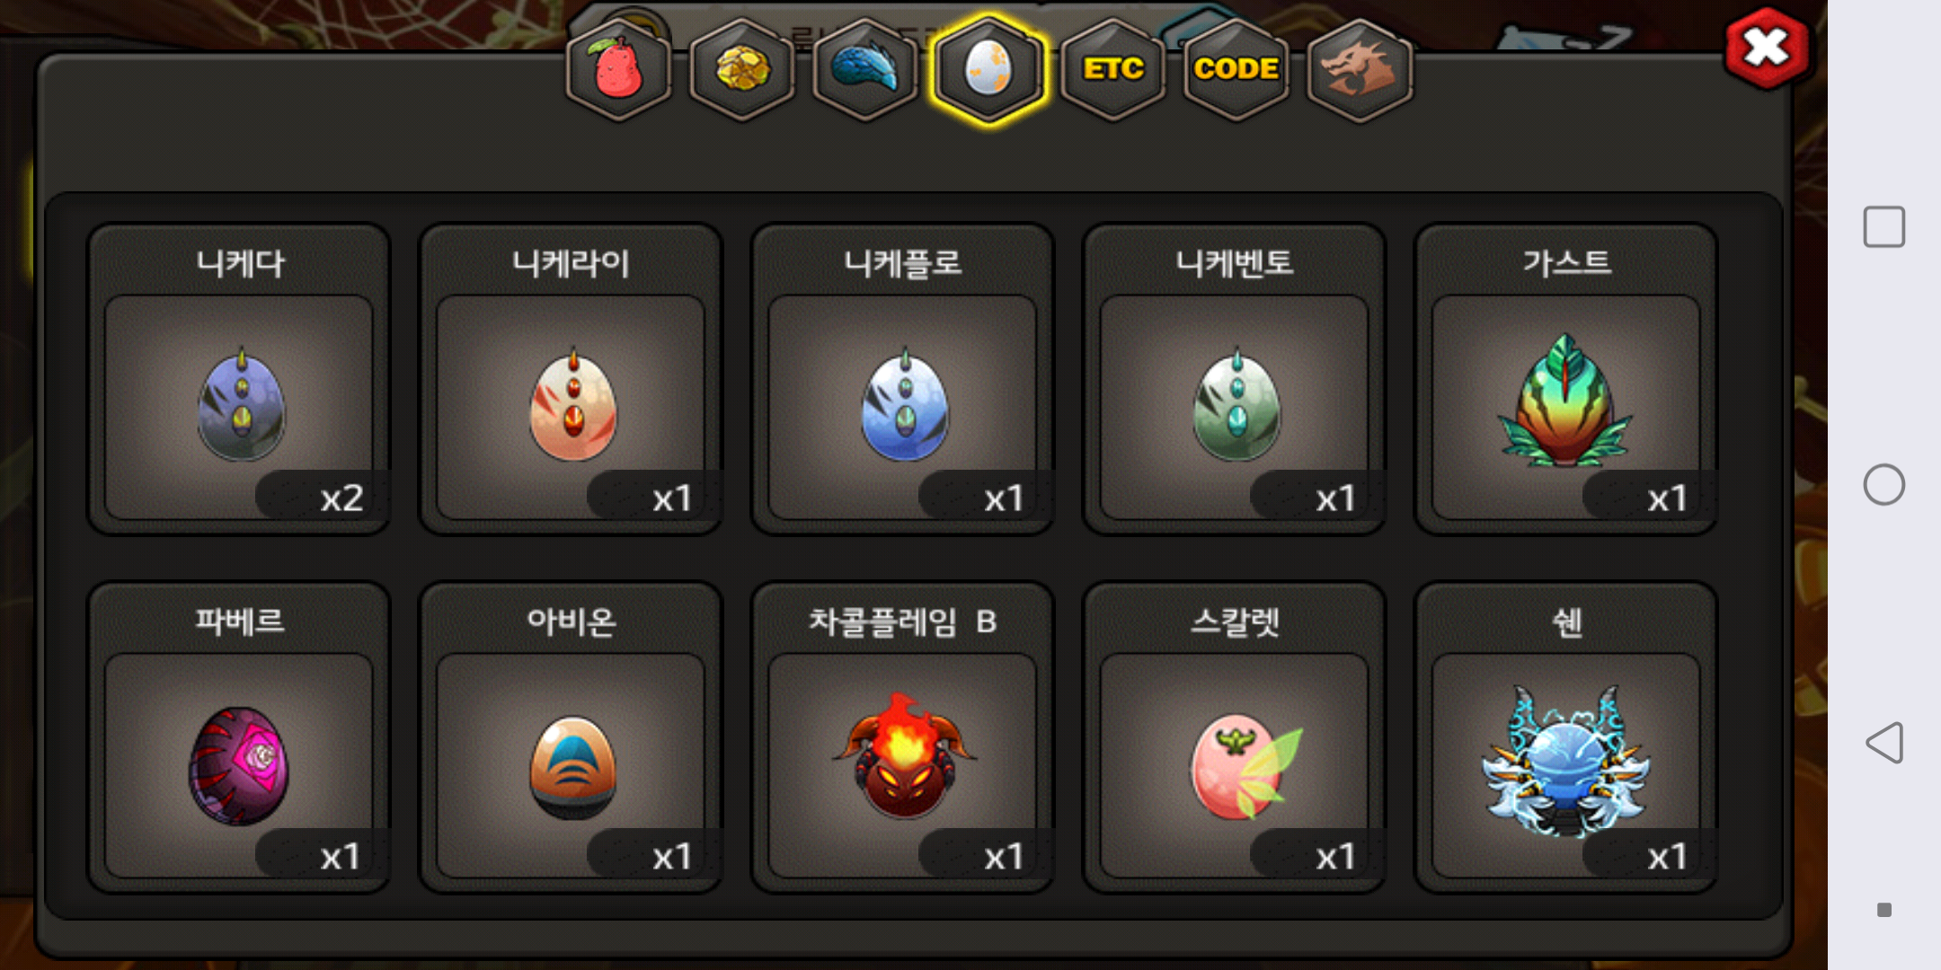This screenshot has width=1941, height=970.
Task: Close the inventory with red X
Action: 1766,48
